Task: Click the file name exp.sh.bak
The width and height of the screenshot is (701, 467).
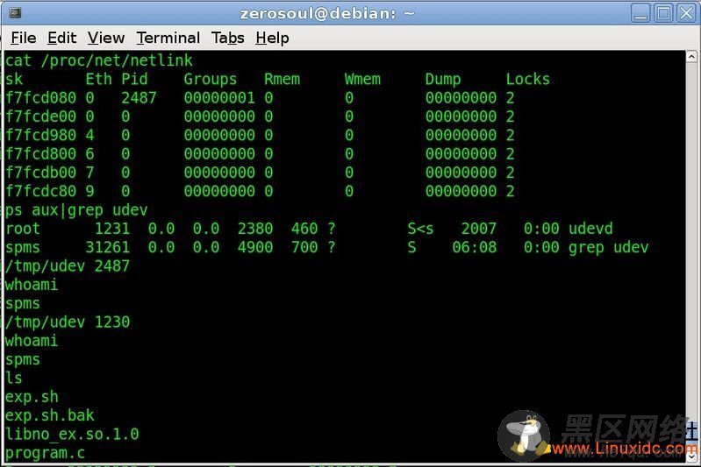Action: pos(50,415)
